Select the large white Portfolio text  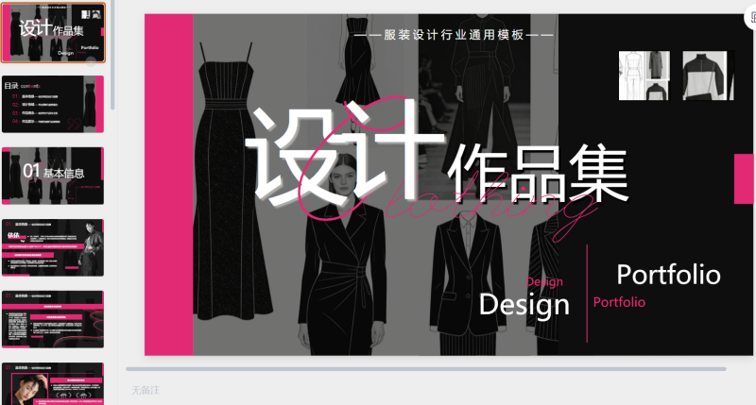[669, 275]
